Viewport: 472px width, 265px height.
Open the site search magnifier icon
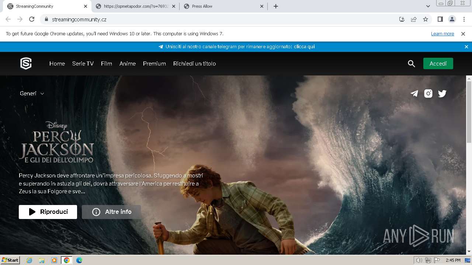coord(412,64)
